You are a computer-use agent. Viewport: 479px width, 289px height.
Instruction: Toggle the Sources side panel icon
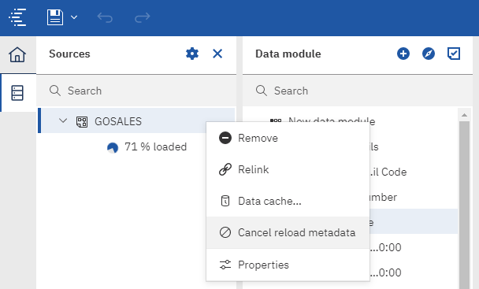point(17,93)
